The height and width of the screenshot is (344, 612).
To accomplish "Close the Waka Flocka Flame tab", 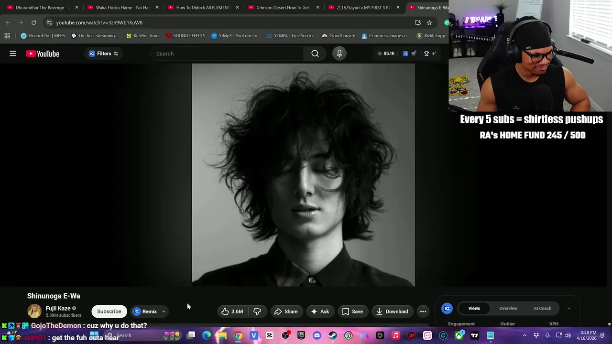I will click(157, 8).
